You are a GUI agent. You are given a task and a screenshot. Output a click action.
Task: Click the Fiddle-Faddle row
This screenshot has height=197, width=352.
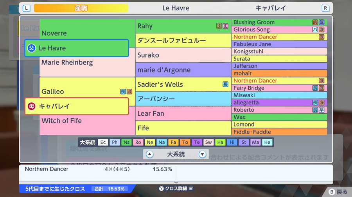[279, 132]
